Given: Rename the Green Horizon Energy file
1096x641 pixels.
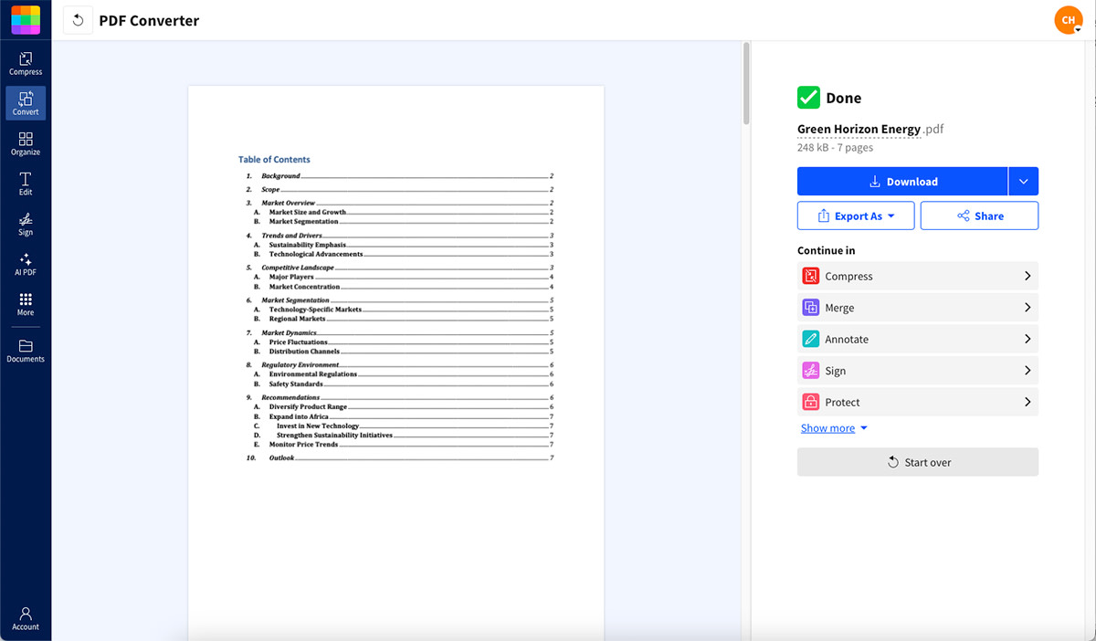Looking at the screenshot, I should coord(859,129).
